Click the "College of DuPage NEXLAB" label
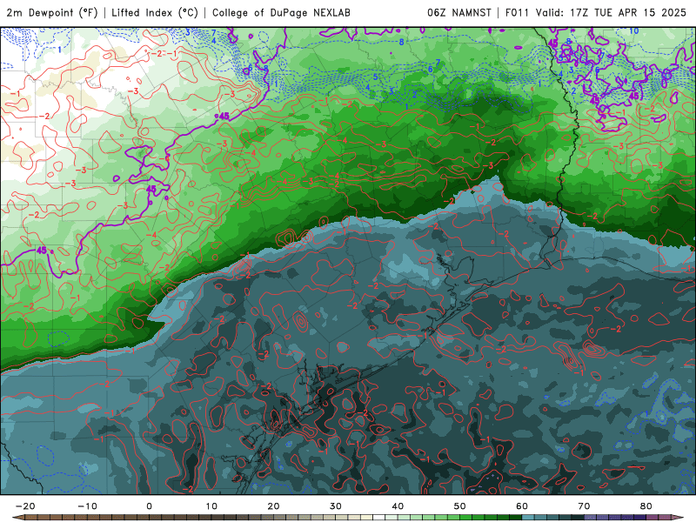The width and height of the screenshot is (696, 522). click(281, 13)
